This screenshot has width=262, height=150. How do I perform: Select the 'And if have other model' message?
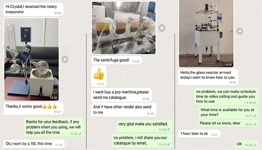pos(124,110)
